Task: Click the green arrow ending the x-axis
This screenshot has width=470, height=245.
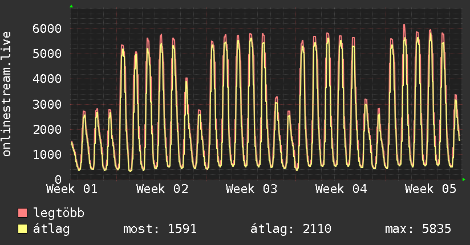Action: tap(464, 179)
